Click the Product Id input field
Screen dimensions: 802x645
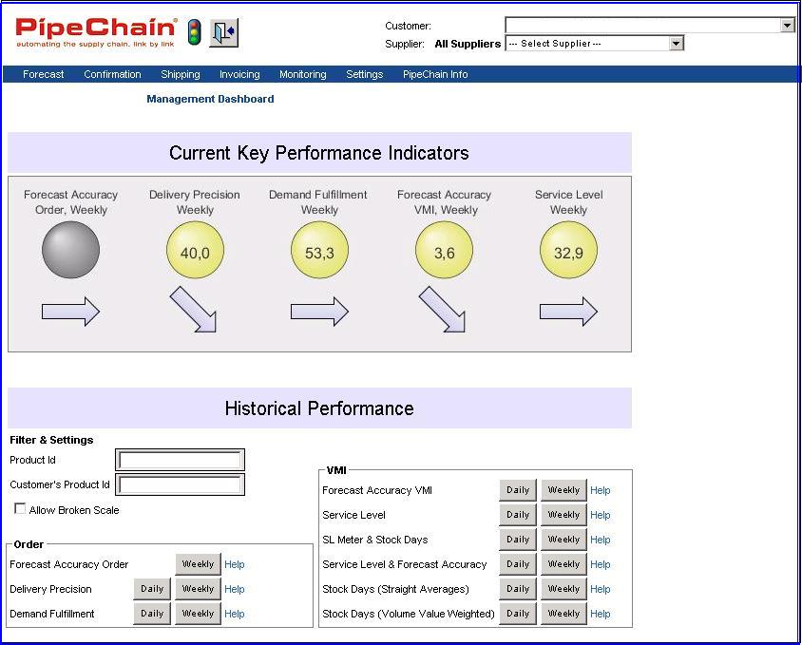tap(180, 461)
